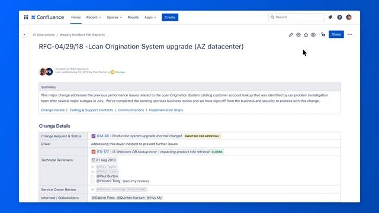Image resolution: width=379 pixels, height=213 pixels.
Task: Open the Spaces dropdown menu
Action: [x=114, y=17]
